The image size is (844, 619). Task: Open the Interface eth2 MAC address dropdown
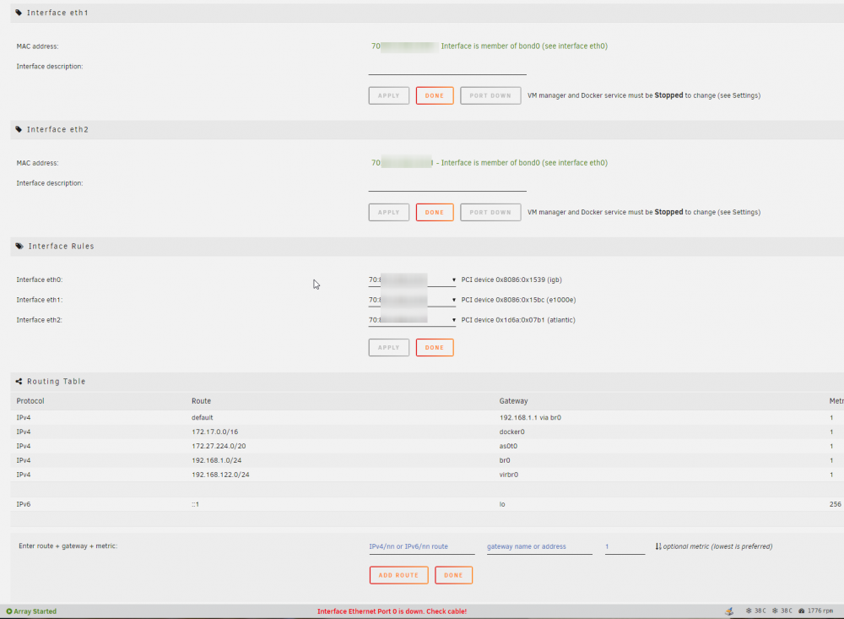412,319
